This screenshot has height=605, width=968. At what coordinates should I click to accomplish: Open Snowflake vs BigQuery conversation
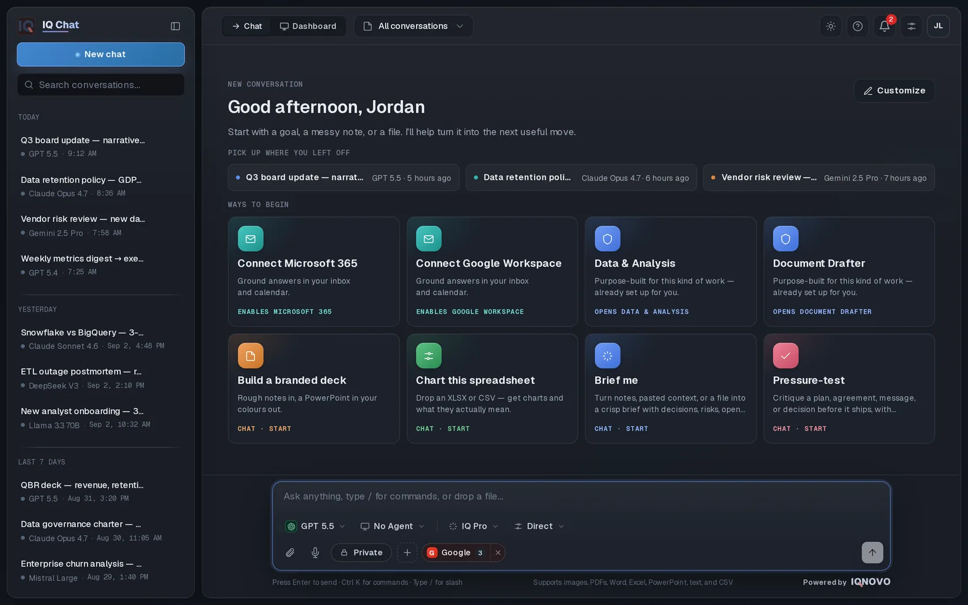[101, 339]
